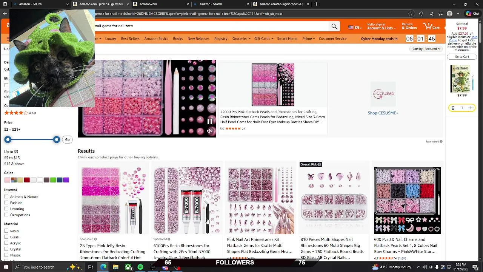Increase cart quantity with plus icon
483x272 pixels.
471,108
